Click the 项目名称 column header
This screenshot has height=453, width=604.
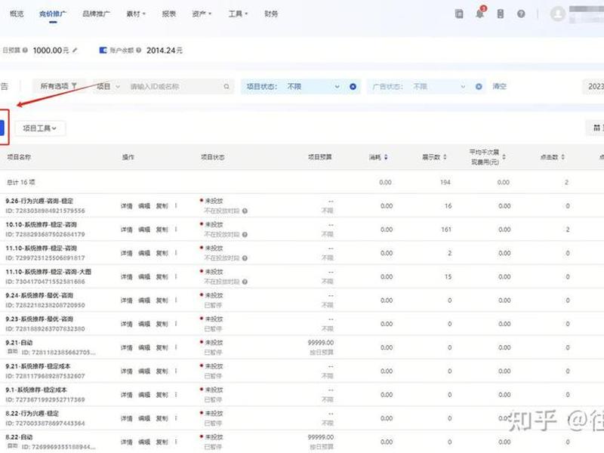[x=19, y=157]
